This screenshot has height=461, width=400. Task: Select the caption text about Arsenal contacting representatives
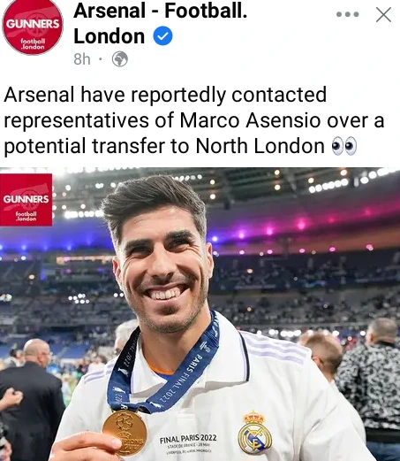click(x=194, y=120)
